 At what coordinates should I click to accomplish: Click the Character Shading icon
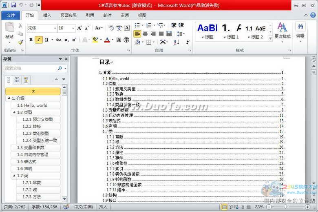click(x=119, y=40)
